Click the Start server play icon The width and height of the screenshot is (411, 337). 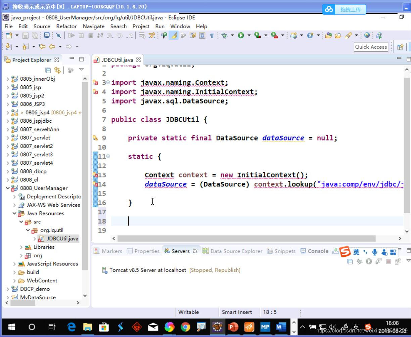369,261
